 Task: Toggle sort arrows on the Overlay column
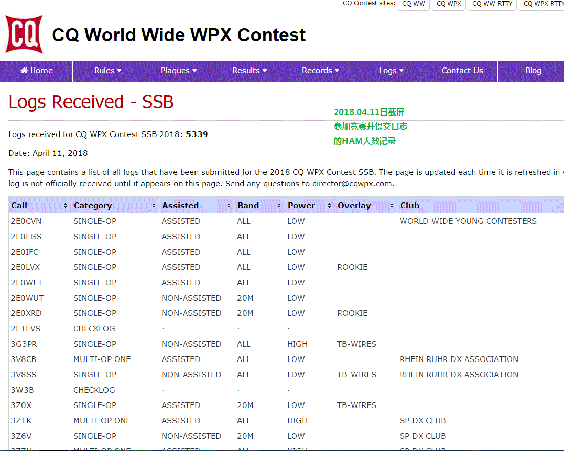(x=392, y=205)
